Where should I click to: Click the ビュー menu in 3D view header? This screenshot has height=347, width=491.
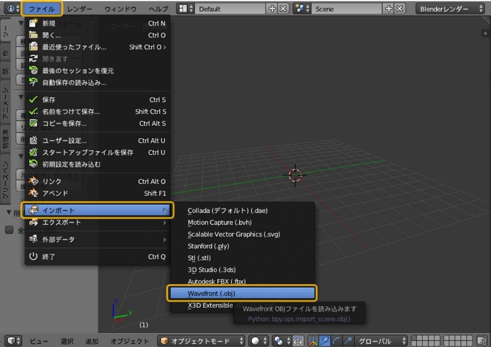pos(39,341)
